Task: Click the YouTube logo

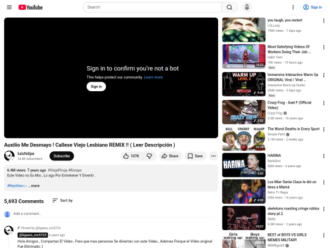Action: [31, 7]
